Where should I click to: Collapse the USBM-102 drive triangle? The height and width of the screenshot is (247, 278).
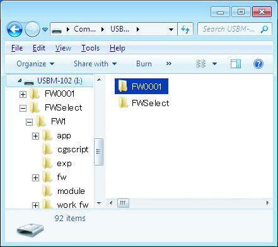20,80
